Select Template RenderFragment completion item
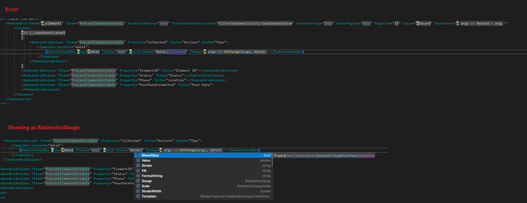 203,196
